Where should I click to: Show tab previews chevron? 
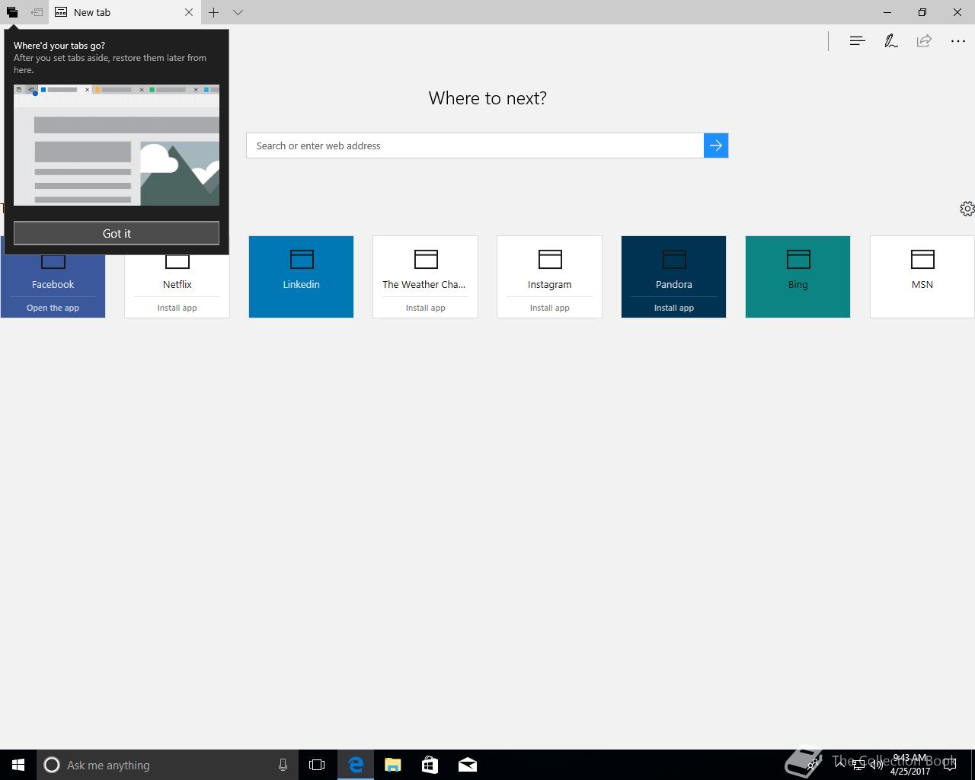click(x=238, y=12)
